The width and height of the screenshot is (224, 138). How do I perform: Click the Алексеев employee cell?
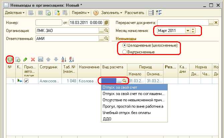(50, 81)
